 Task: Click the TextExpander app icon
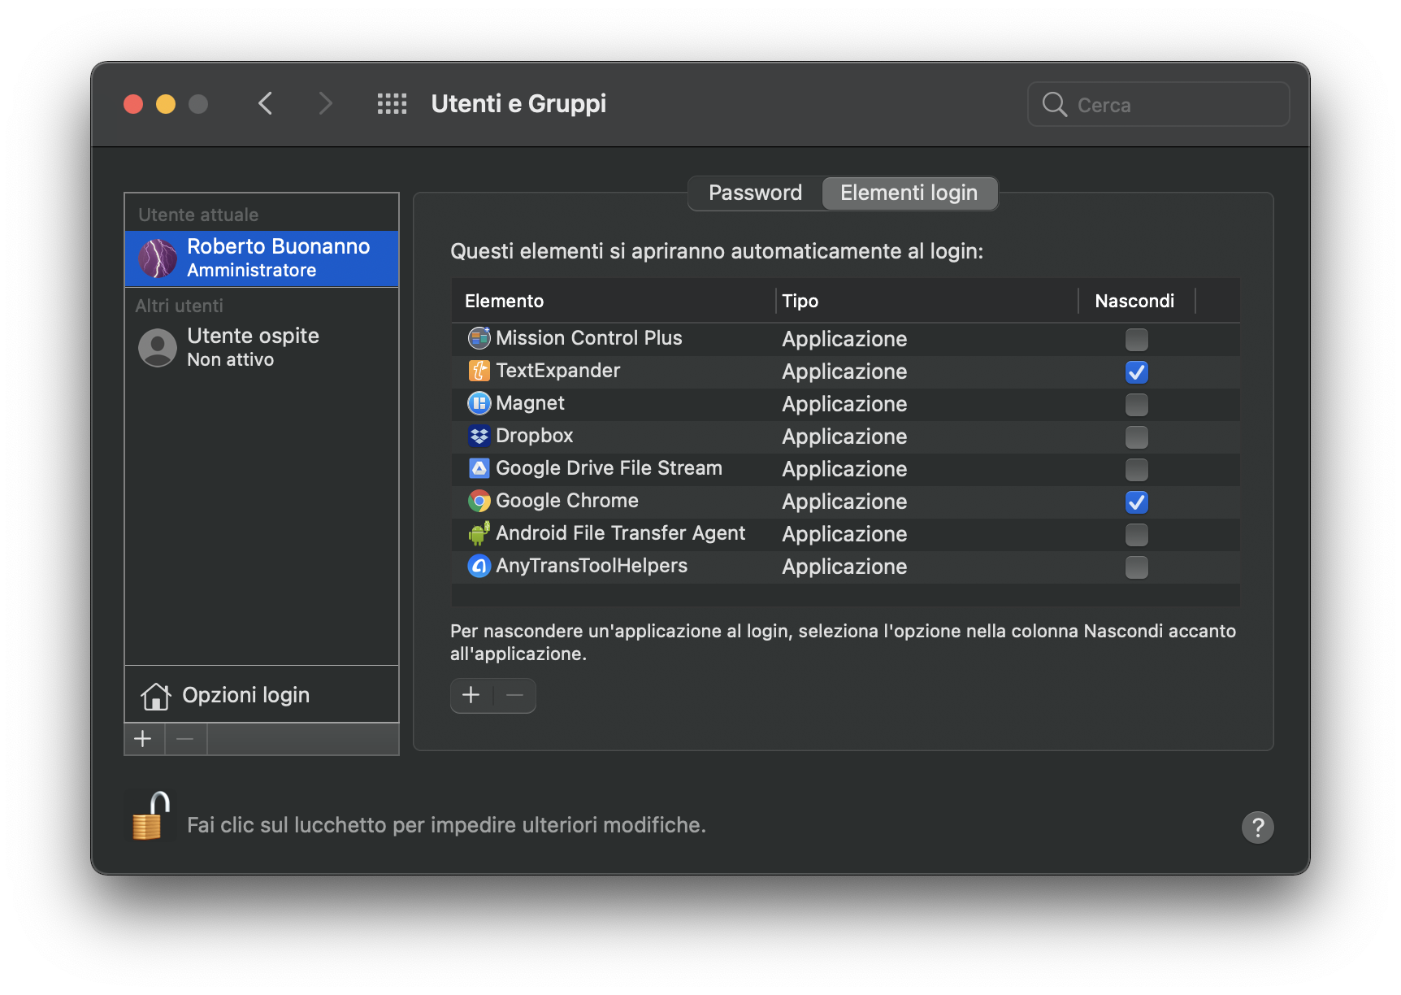(x=479, y=371)
